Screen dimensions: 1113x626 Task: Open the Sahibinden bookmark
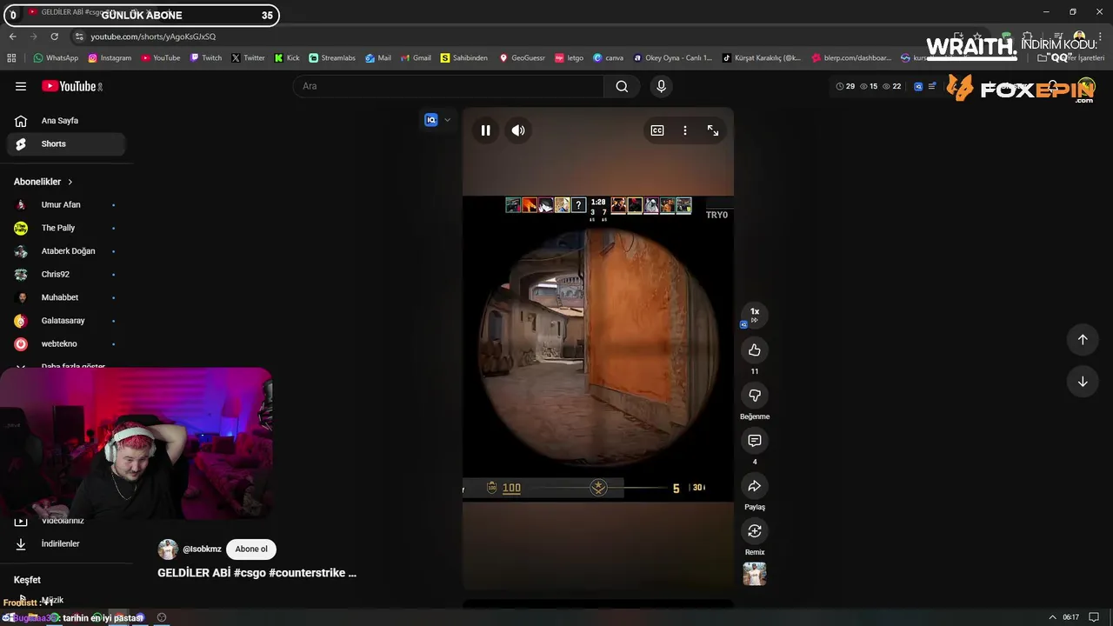point(464,58)
